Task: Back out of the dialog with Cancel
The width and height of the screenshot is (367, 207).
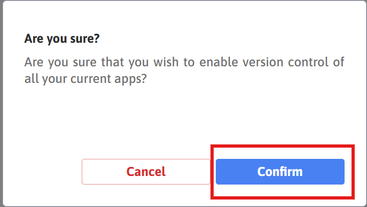Action: point(146,172)
